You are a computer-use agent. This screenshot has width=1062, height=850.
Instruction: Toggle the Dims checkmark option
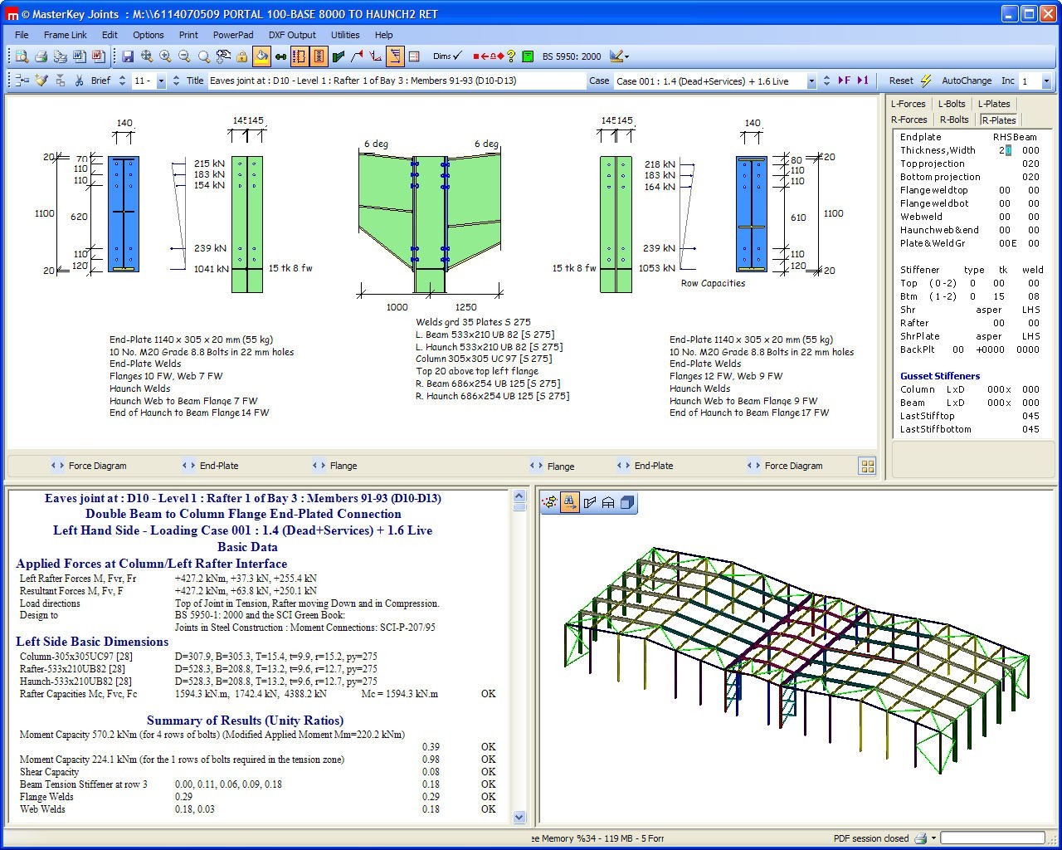tap(447, 56)
